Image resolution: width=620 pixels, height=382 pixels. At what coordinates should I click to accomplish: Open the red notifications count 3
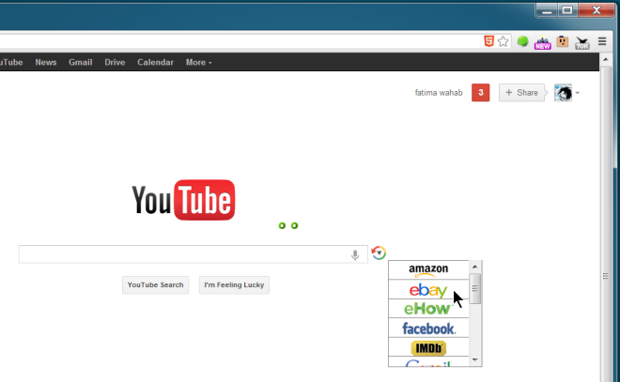480,93
